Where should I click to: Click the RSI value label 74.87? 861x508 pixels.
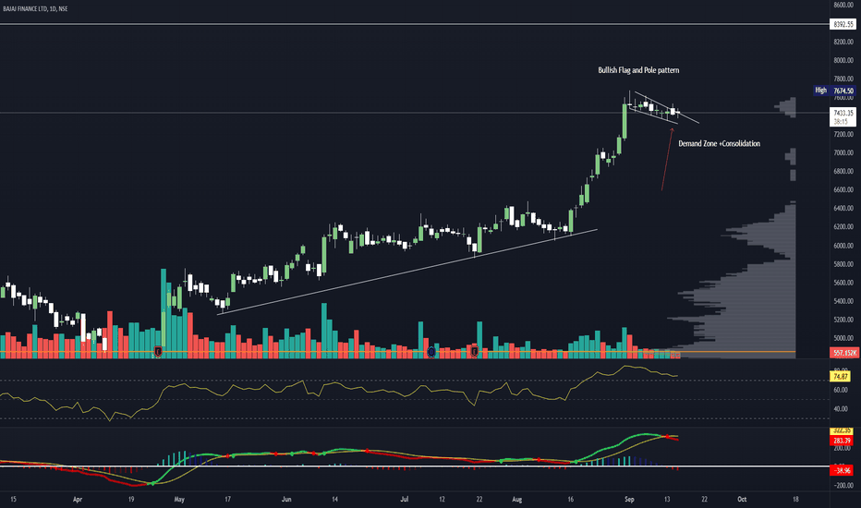841,377
